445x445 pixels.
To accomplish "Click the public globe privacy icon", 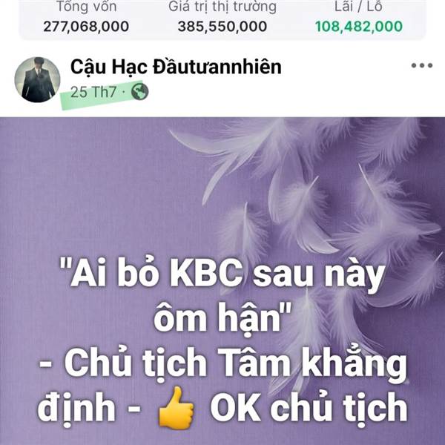I will (x=139, y=91).
